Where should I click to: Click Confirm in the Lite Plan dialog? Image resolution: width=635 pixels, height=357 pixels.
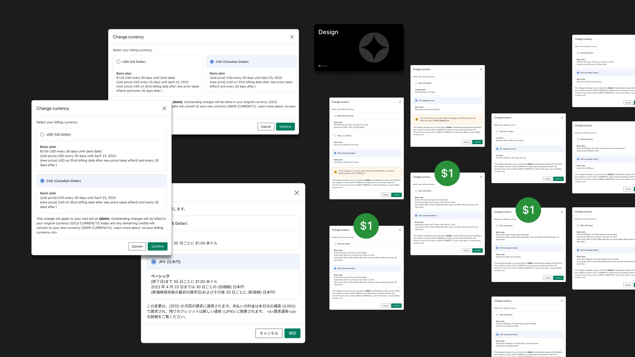click(x=559, y=179)
